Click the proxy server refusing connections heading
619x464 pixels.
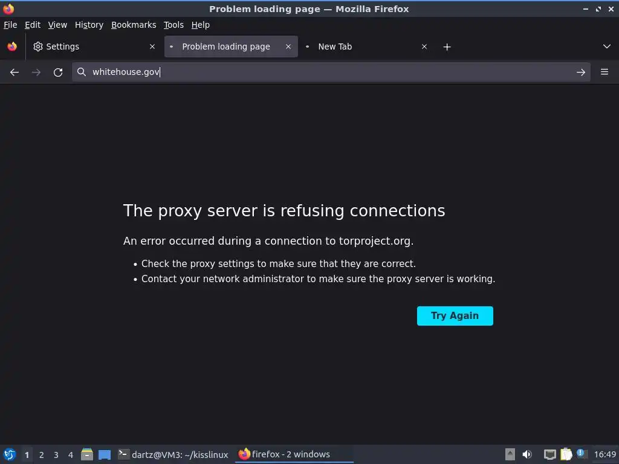pyautogui.click(x=284, y=211)
